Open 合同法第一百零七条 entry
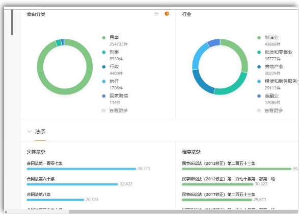The width and height of the screenshot is (299, 214). pyautogui.click(x=45, y=163)
